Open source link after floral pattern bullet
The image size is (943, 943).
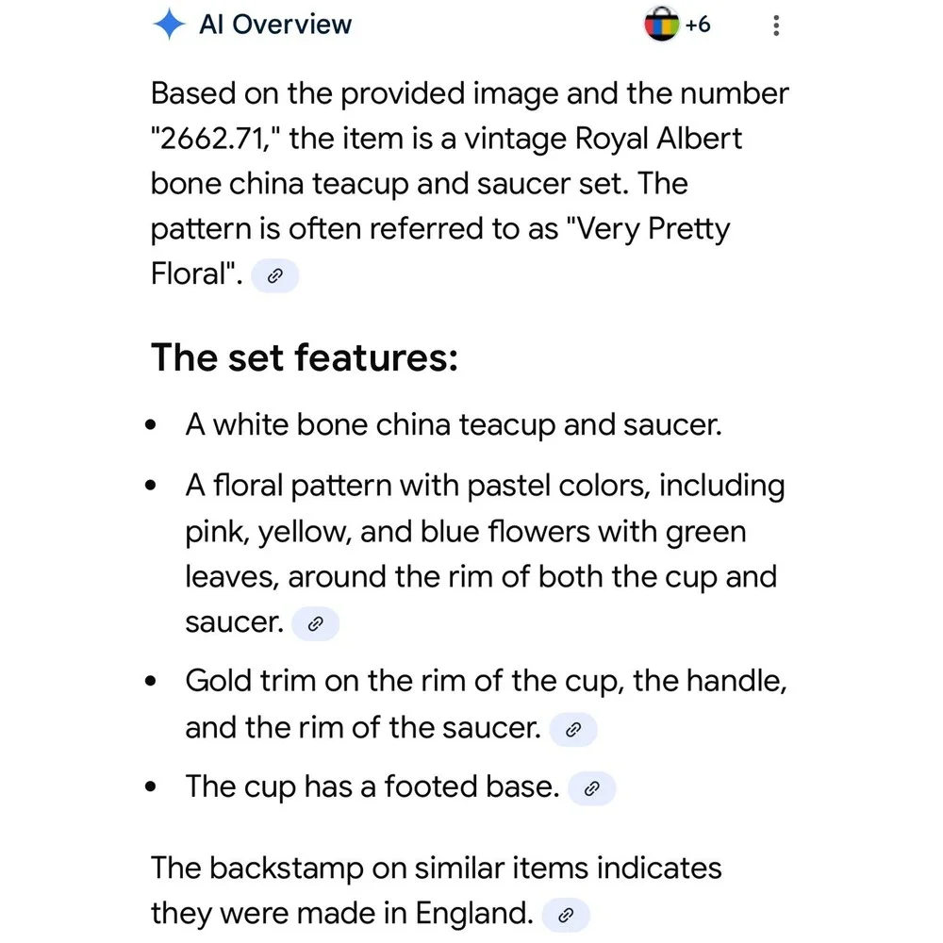[316, 623]
